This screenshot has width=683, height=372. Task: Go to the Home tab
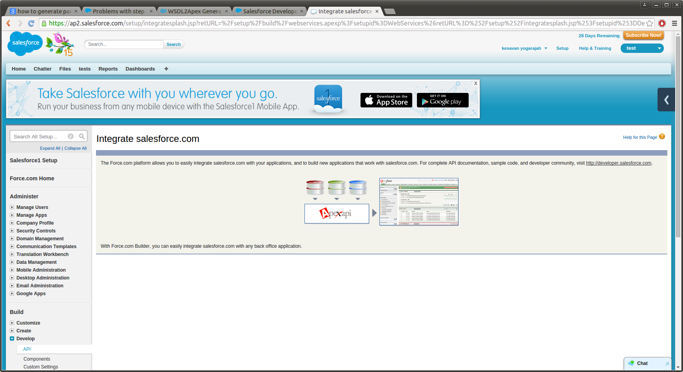coord(19,69)
